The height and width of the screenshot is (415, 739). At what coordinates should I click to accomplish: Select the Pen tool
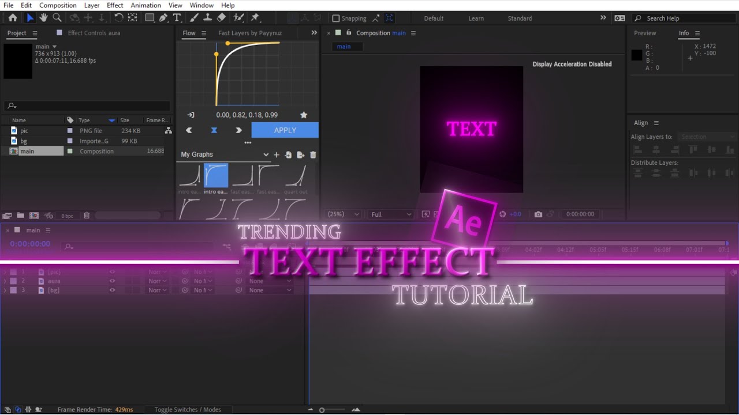pos(163,18)
